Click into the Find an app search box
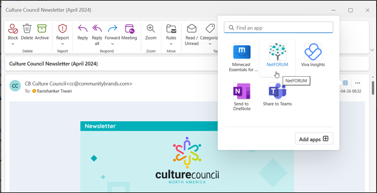This screenshot has width=377, height=193. [x=278, y=28]
